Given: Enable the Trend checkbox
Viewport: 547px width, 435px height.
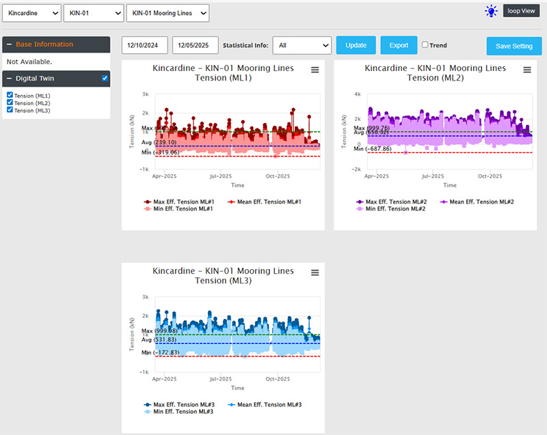Looking at the screenshot, I should 425,45.
